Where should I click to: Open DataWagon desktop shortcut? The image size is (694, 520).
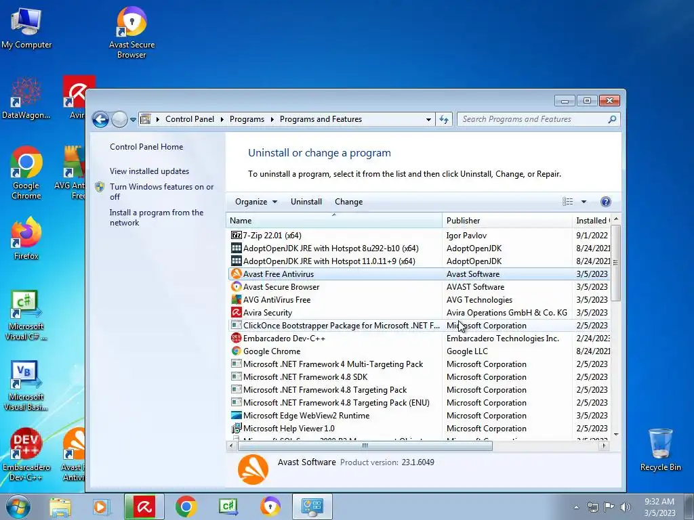26,98
